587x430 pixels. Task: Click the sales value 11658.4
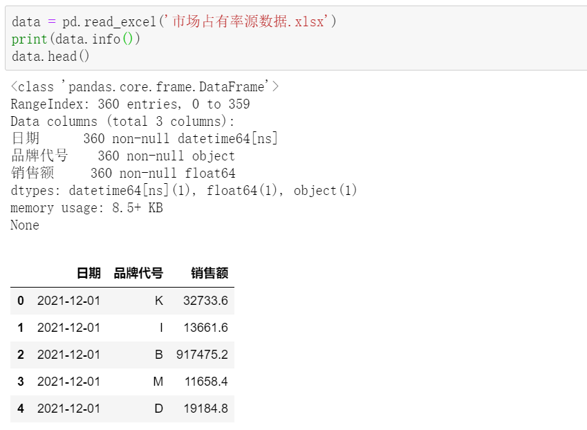(206, 382)
